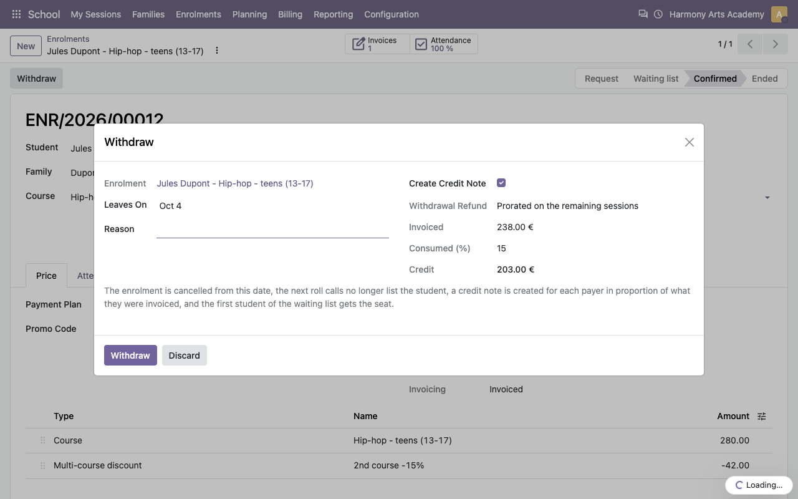Screen dimensions: 798x499
Task: Open the Invoices stat button
Action: pos(378,44)
